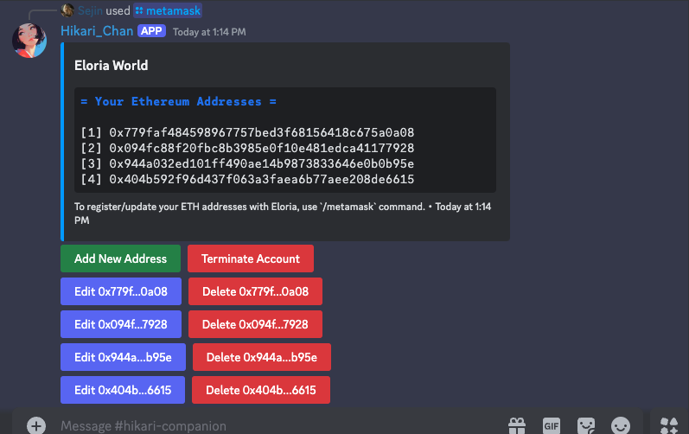
Task: Delete address 0x944a...b95e
Action: [x=262, y=357]
